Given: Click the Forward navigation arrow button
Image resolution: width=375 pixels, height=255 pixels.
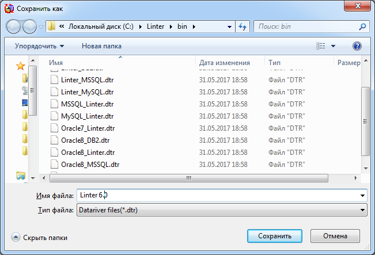Looking at the screenshot, I should coord(29,26).
